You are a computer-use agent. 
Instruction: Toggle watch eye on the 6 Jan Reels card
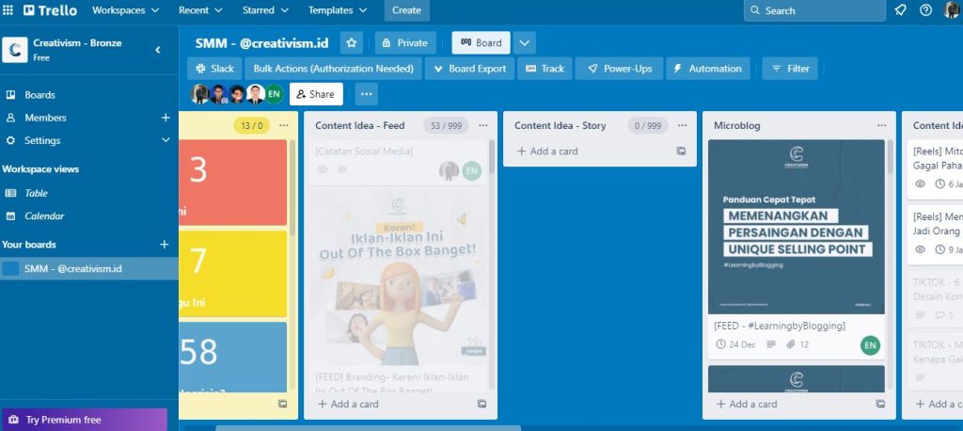pos(920,184)
